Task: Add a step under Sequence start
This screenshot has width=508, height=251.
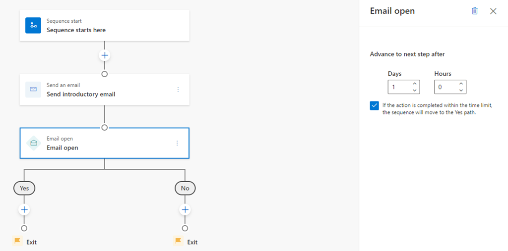Action: [104, 55]
